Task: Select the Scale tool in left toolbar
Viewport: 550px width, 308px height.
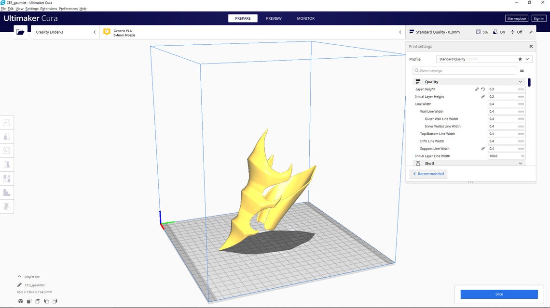Action: [7, 137]
